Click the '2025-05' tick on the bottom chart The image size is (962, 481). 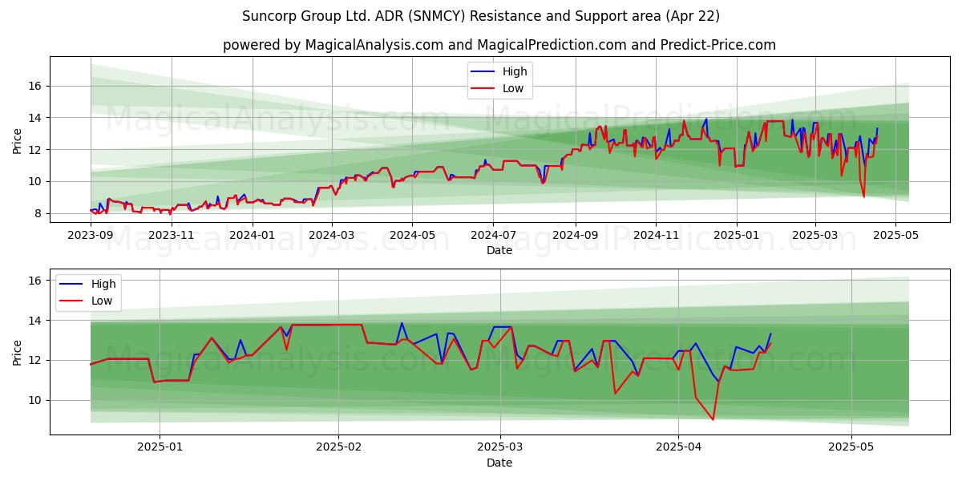coord(851,447)
